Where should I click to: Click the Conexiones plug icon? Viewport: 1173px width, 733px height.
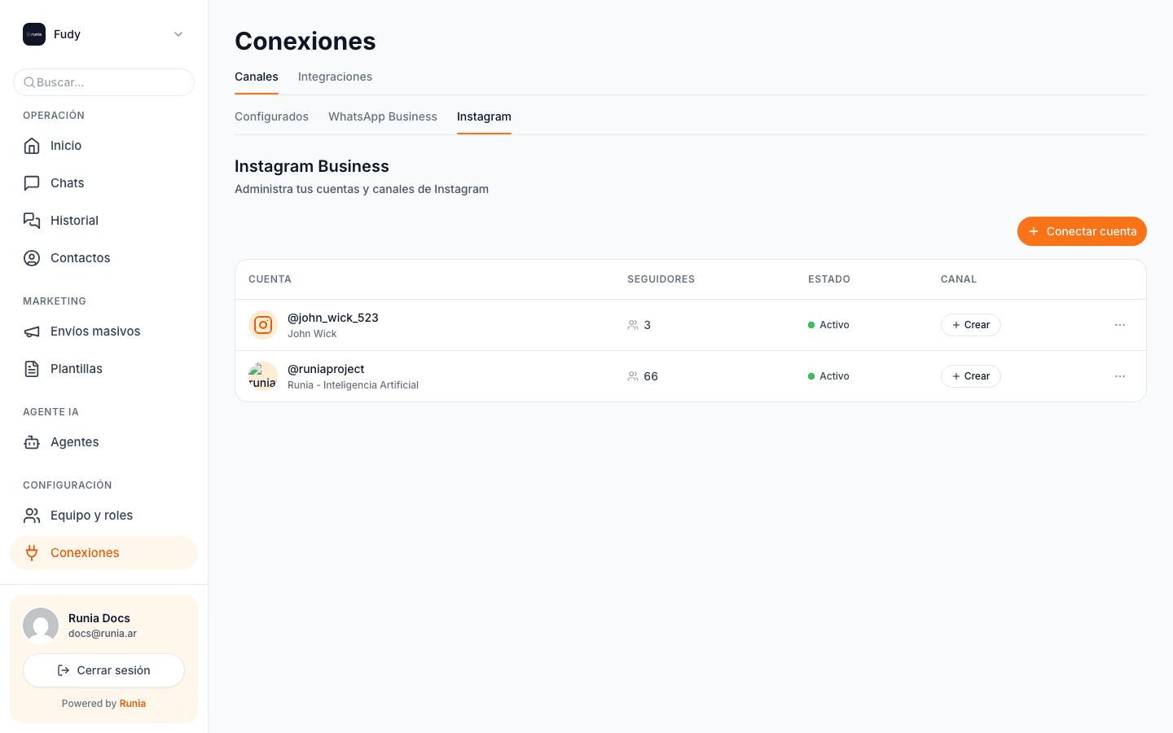pyautogui.click(x=32, y=553)
